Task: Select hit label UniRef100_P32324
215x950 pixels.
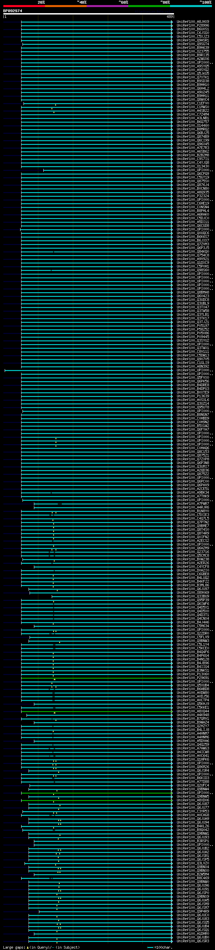Action: click(193, 196)
